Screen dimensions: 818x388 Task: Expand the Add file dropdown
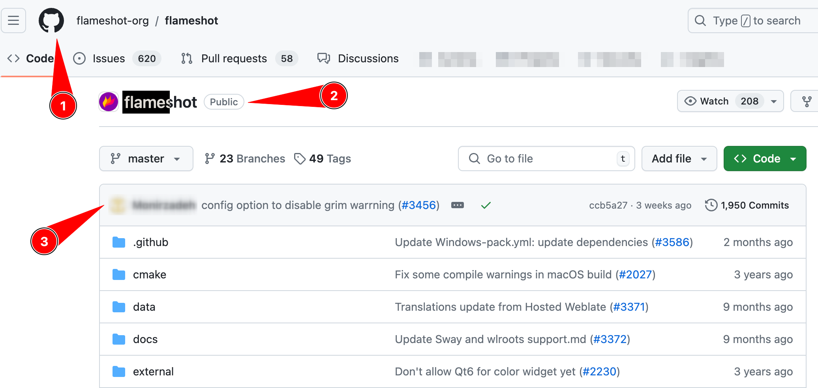click(x=679, y=159)
